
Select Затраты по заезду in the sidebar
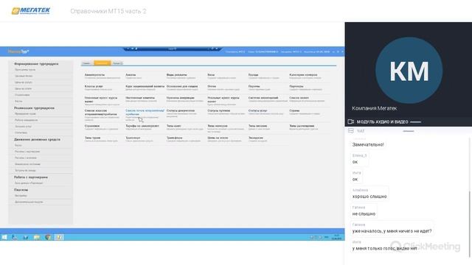pos(25,171)
